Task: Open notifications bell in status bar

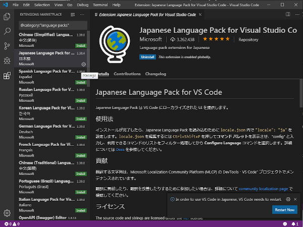Action: pyautogui.click(x=295, y=224)
